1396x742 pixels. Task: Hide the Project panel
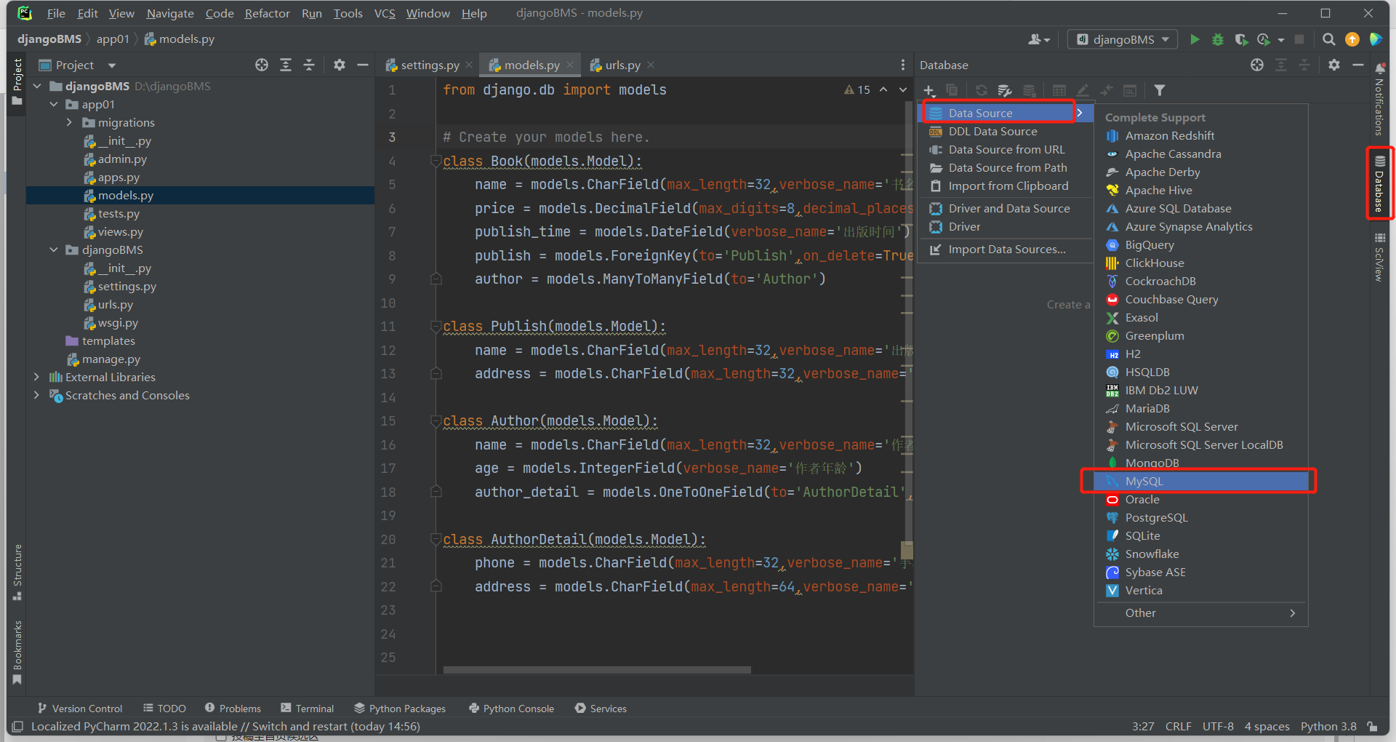tap(363, 65)
